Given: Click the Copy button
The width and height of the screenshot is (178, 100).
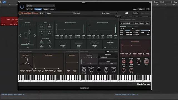Looking at the screenshot, I should pyautogui.click(x=46, y=9).
